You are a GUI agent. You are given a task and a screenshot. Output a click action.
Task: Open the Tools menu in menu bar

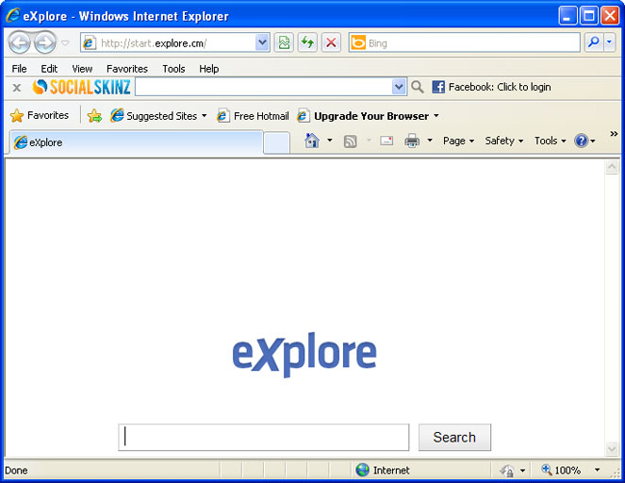click(x=173, y=69)
